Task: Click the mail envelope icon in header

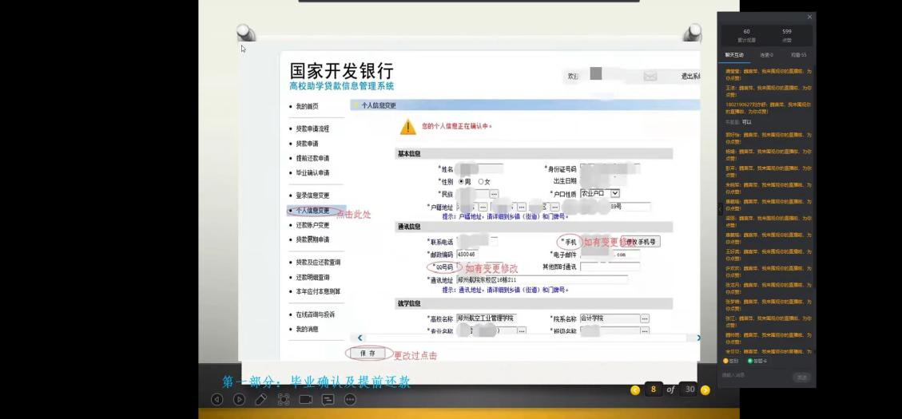Action: [650, 76]
